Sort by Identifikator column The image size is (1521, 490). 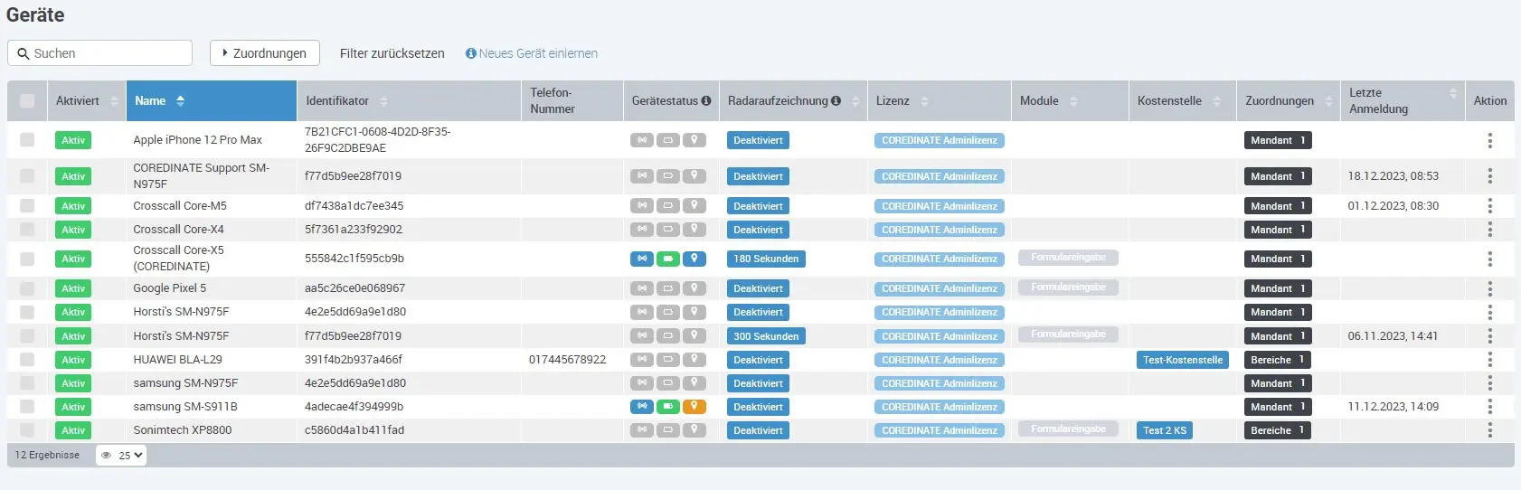point(409,101)
